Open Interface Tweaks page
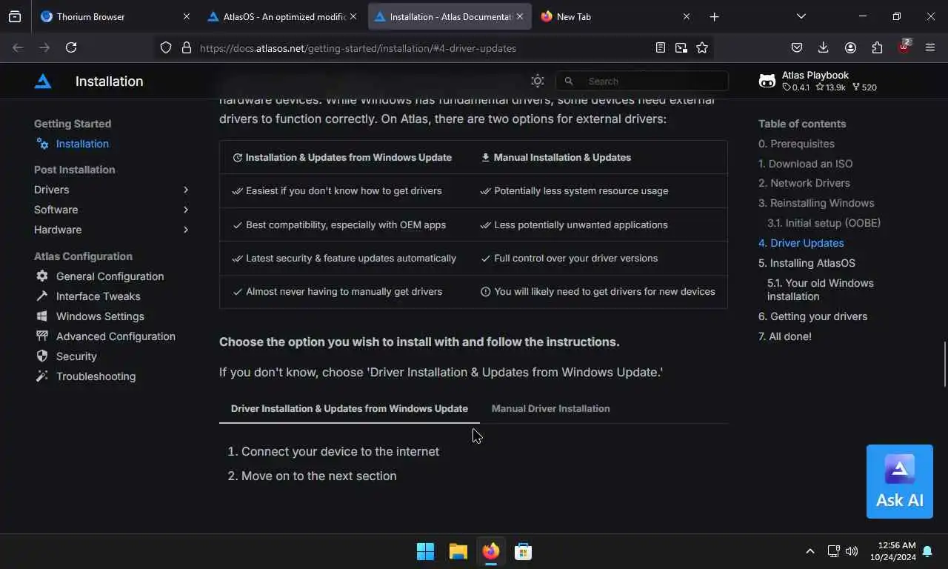This screenshot has width=948, height=569. [x=98, y=296]
